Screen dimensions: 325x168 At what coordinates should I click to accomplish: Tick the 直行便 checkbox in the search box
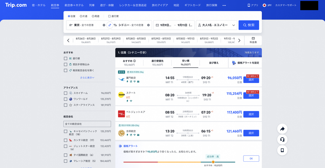coord(109,16)
